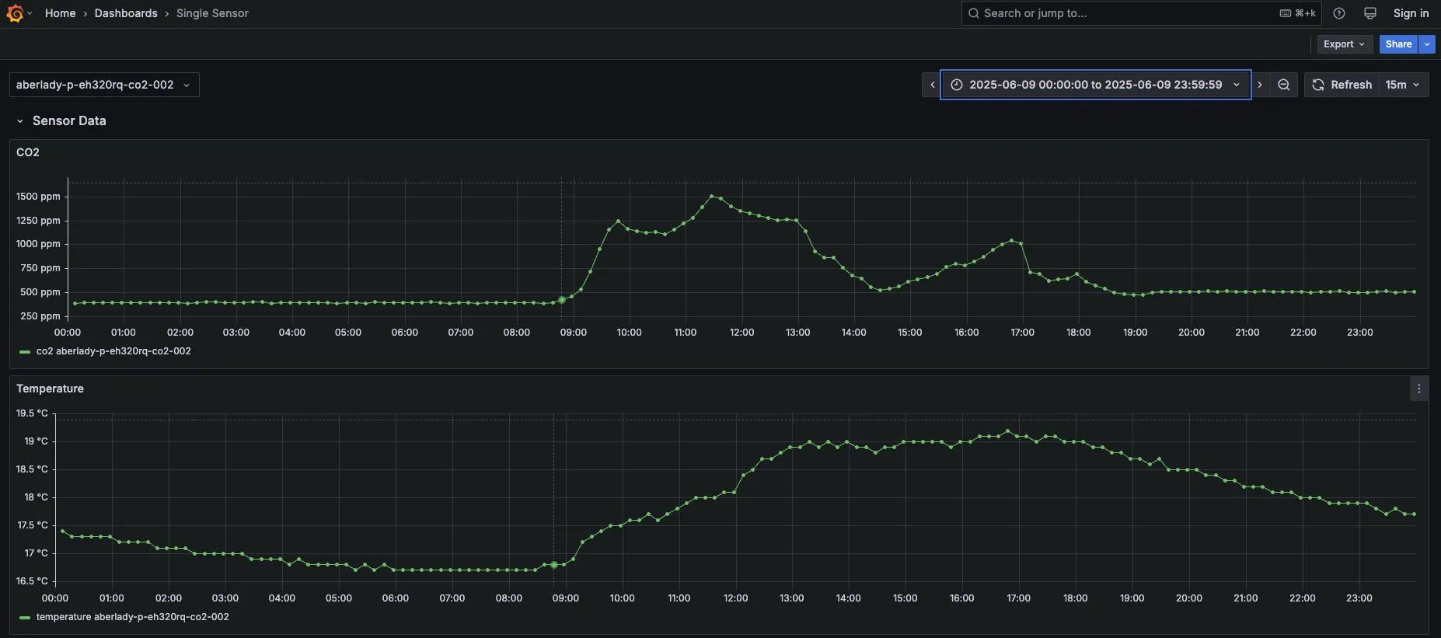The height and width of the screenshot is (638, 1441).
Task: Collapse the Sensor Data row
Action: click(x=20, y=121)
